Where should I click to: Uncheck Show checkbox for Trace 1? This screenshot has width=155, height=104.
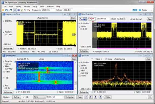pos(106,59)
